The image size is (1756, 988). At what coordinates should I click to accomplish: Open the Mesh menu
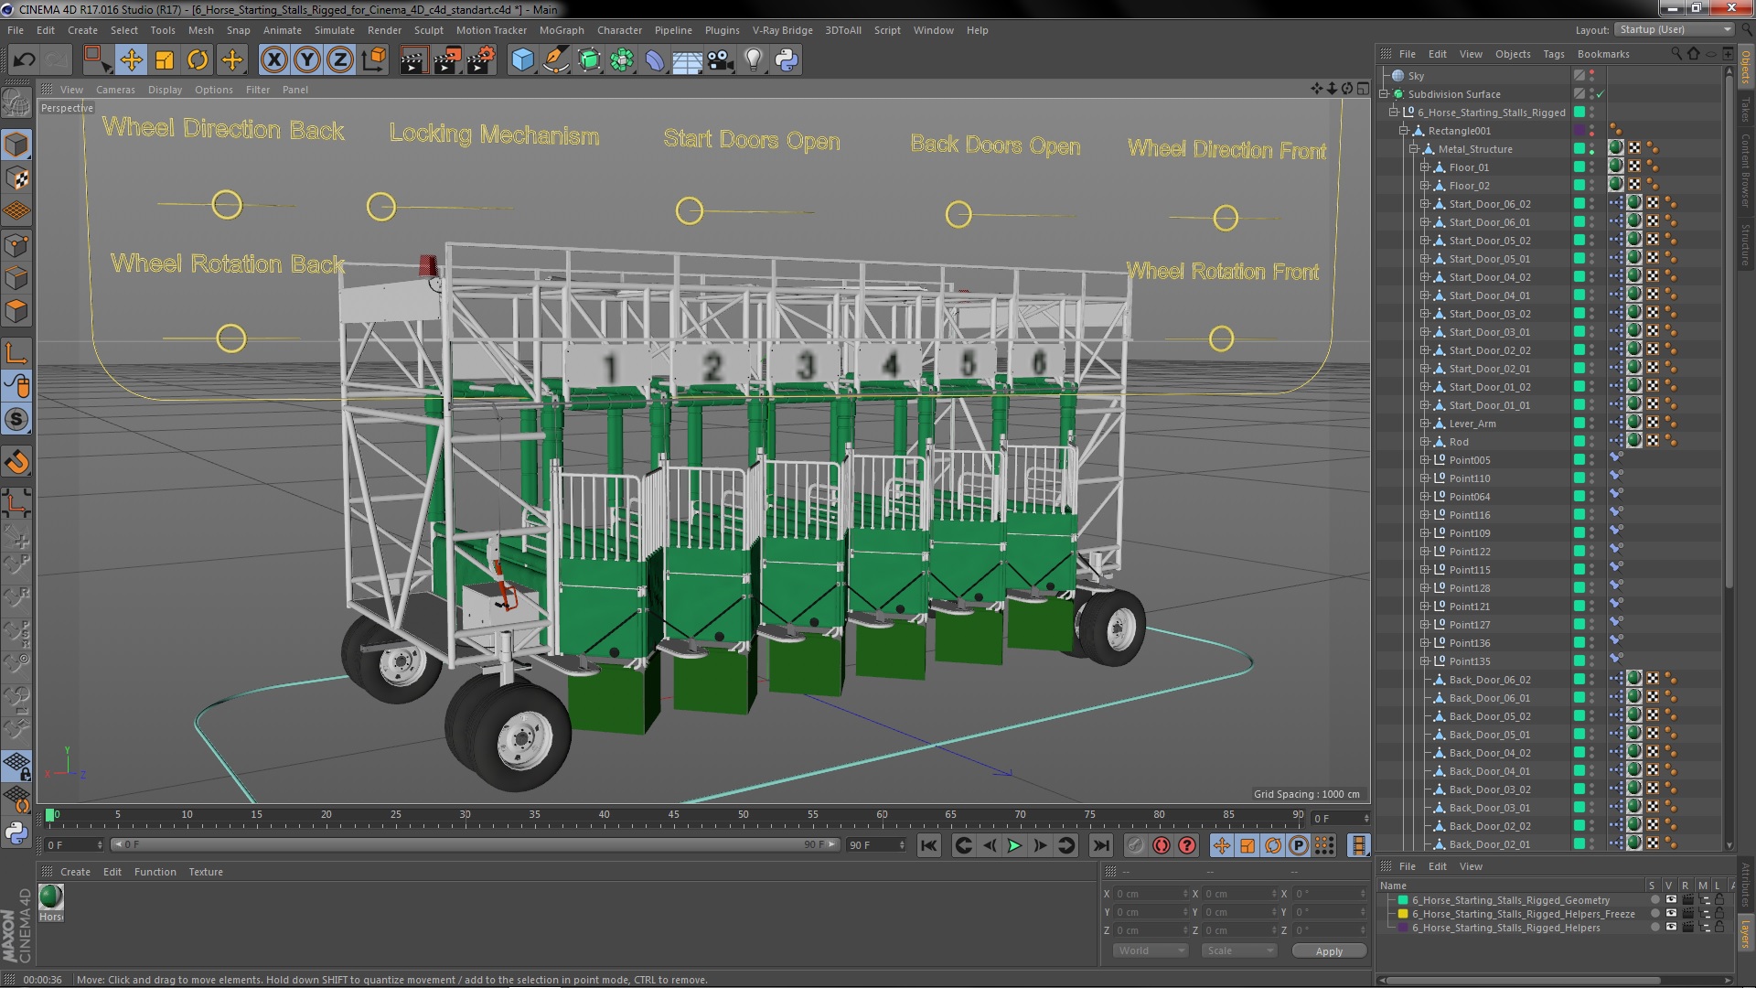click(x=200, y=30)
